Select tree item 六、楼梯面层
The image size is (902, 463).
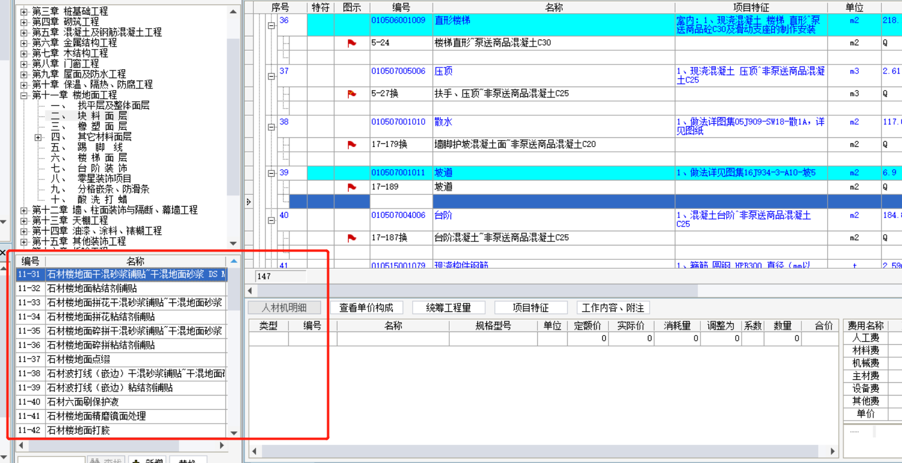click(x=89, y=158)
